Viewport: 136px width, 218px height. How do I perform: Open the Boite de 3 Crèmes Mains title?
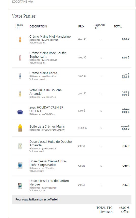pos(47,126)
